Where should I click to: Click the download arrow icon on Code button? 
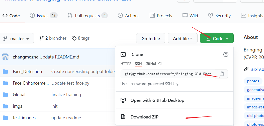point(208,39)
